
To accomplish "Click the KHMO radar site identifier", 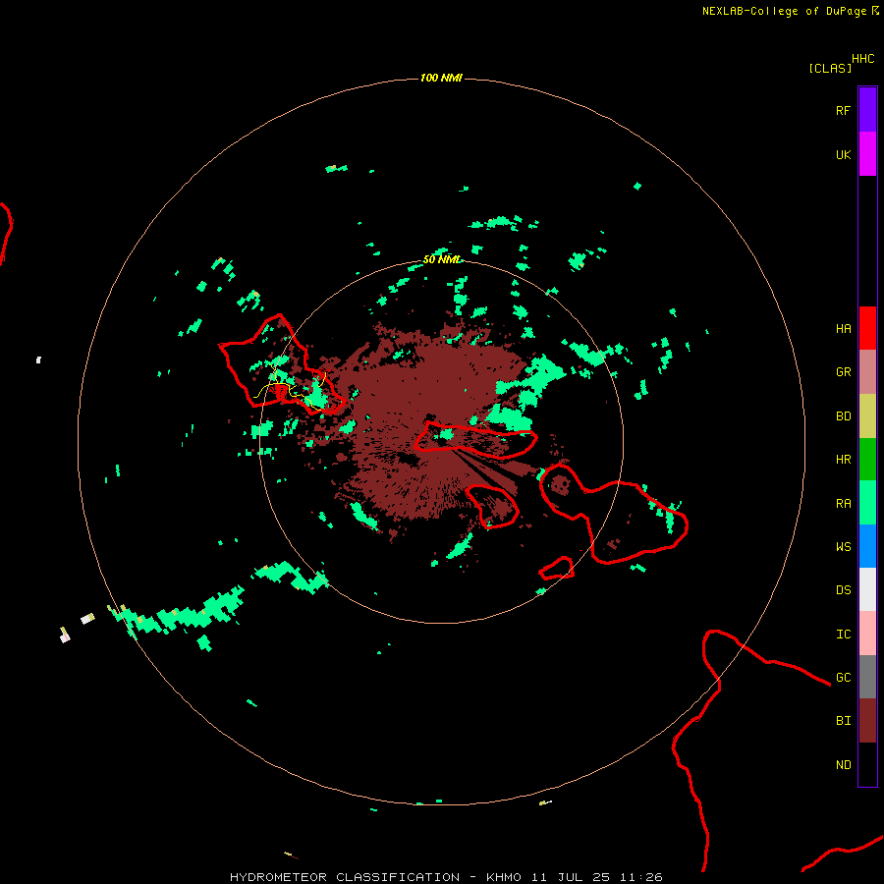I will click(504, 877).
